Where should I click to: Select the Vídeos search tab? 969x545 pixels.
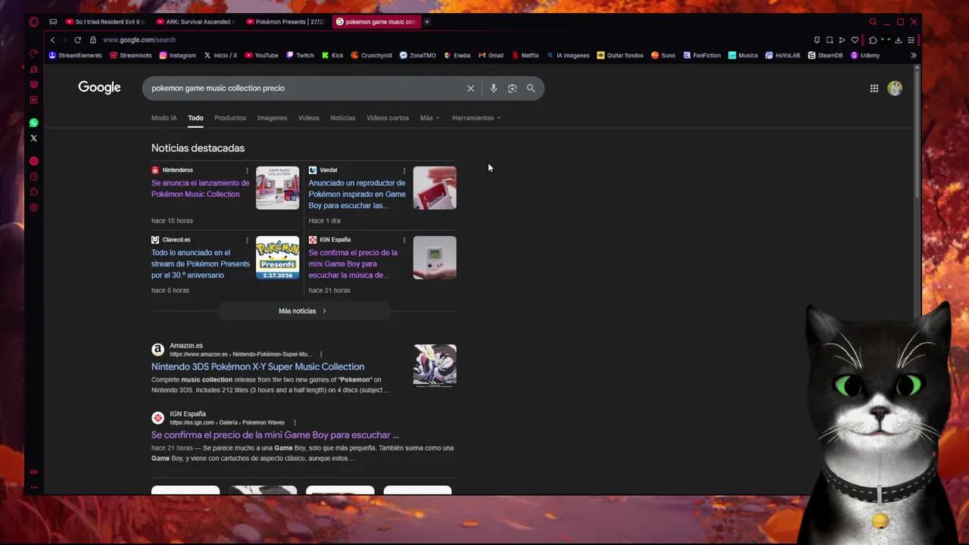pos(308,118)
